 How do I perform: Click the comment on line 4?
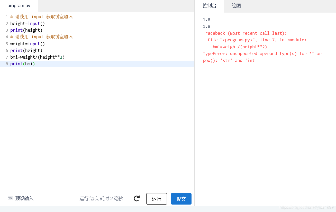tap(42, 37)
